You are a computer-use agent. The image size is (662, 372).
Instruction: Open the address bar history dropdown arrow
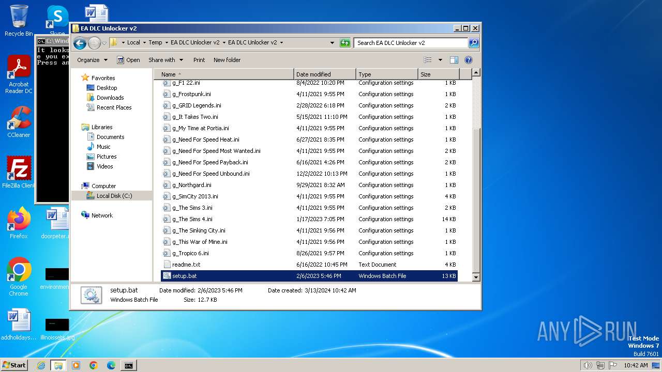pyautogui.click(x=332, y=43)
